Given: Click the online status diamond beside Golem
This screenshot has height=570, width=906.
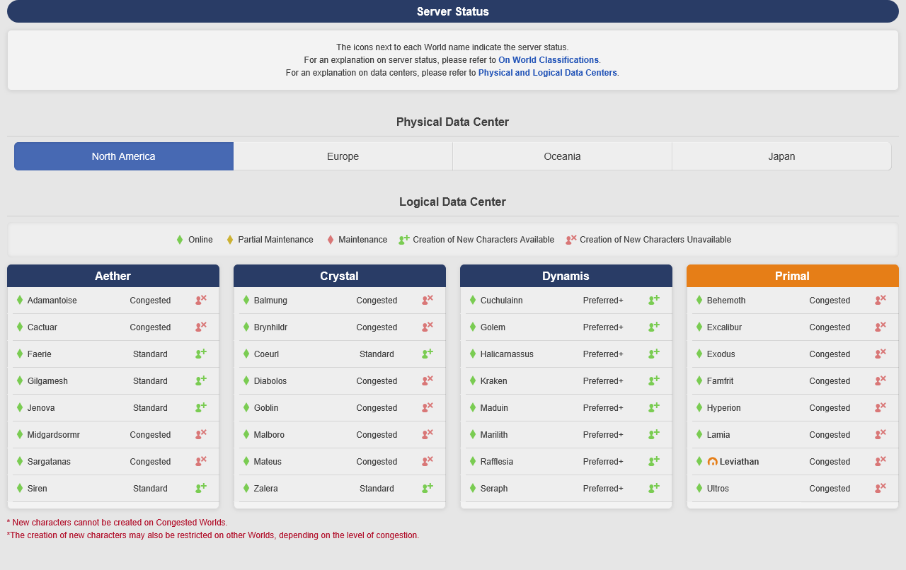Looking at the screenshot, I should (473, 327).
